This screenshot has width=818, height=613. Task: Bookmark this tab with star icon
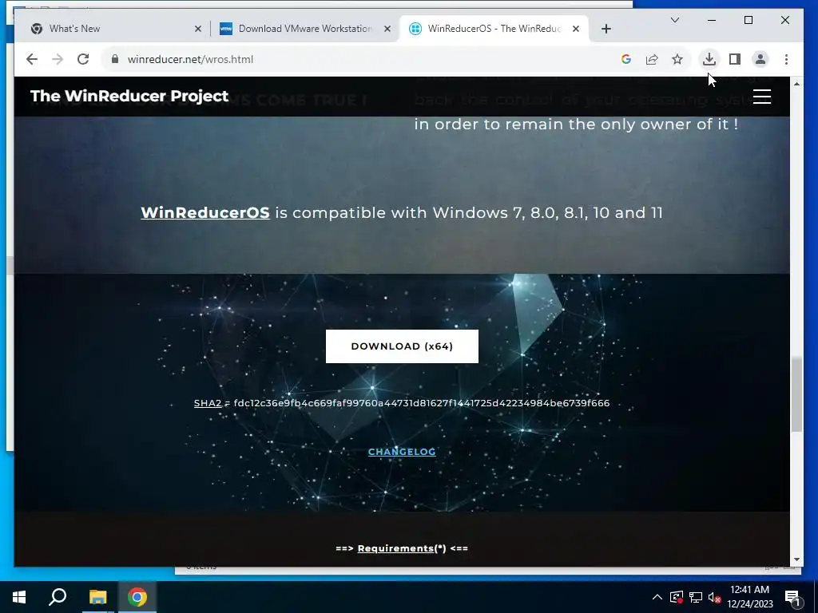point(677,59)
